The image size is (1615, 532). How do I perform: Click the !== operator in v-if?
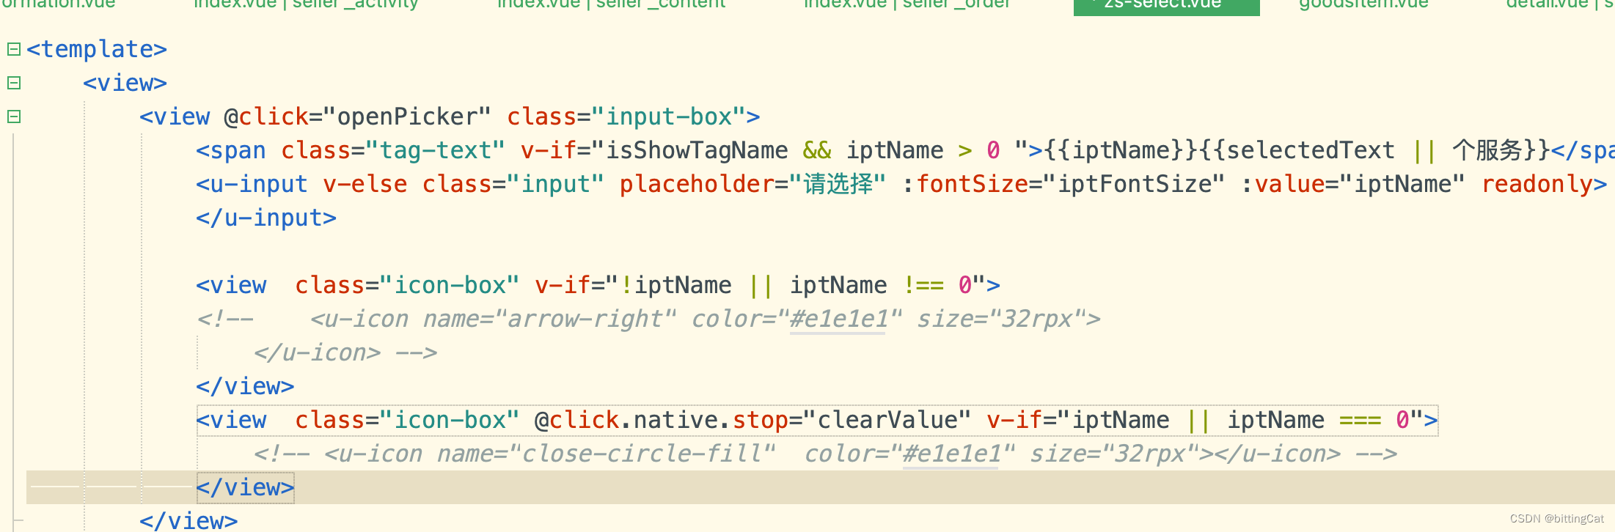[923, 285]
